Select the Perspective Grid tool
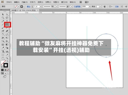128x95 pixels. tap(7, 41)
